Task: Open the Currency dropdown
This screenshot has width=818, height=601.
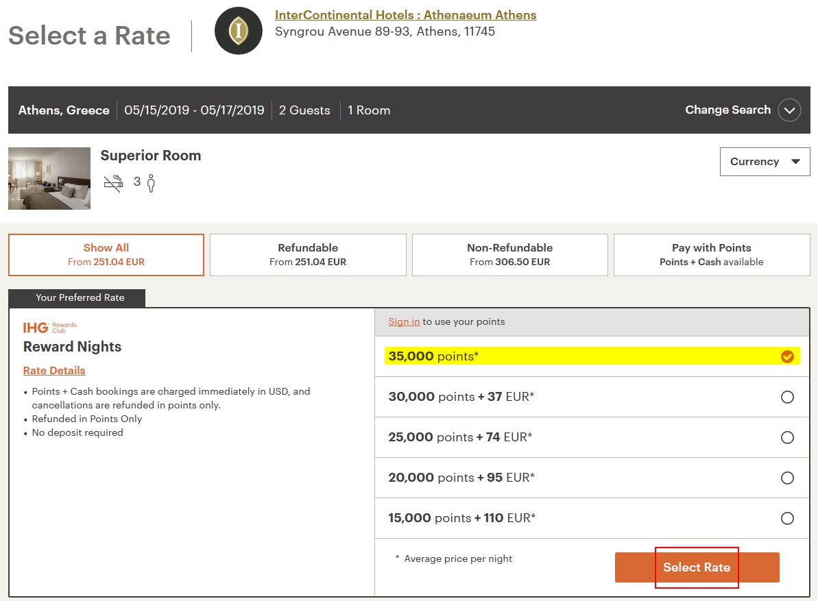Action: (765, 162)
